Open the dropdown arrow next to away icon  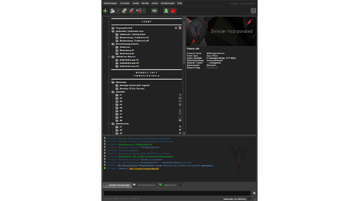[118, 11]
